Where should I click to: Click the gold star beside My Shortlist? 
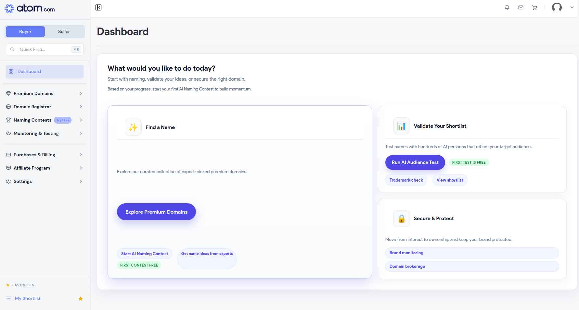tap(81, 299)
